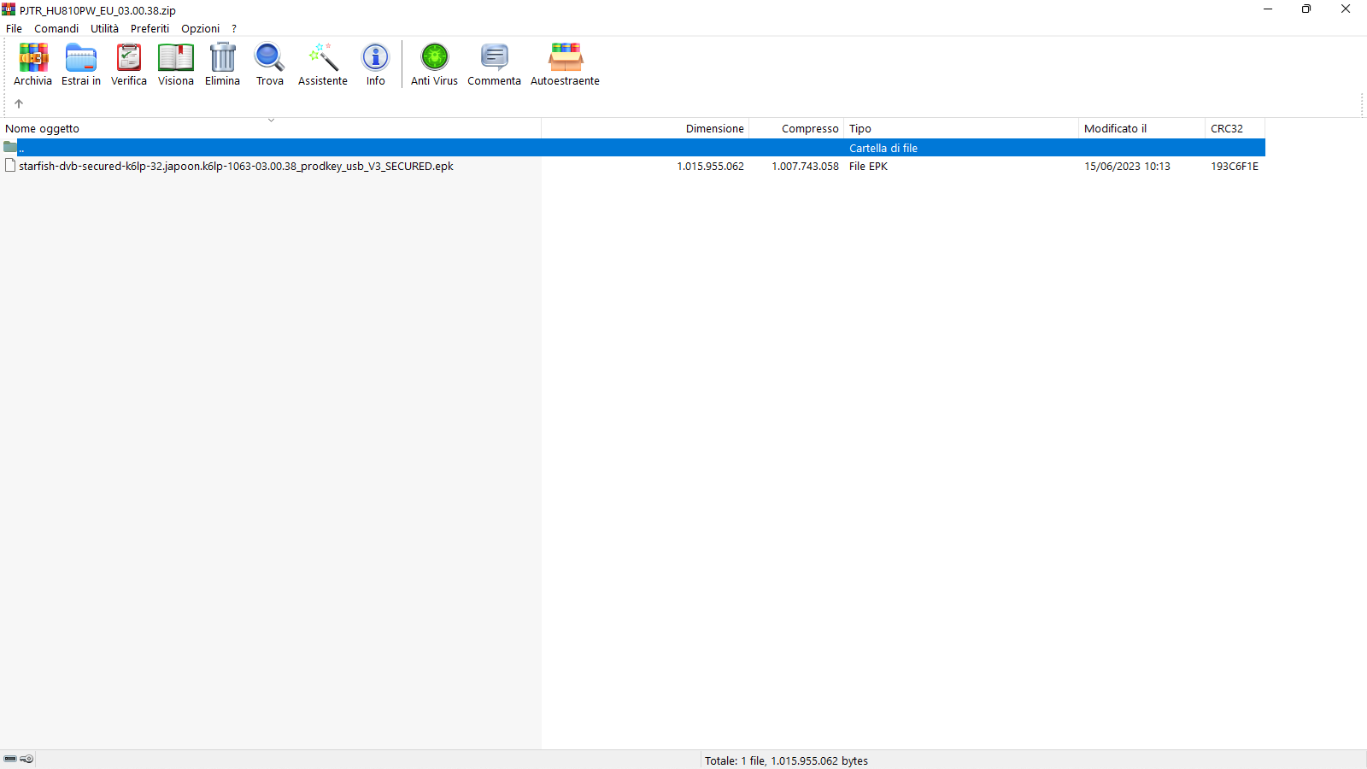Minimize the WinRAR window
The height and width of the screenshot is (769, 1367).
(x=1268, y=9)
